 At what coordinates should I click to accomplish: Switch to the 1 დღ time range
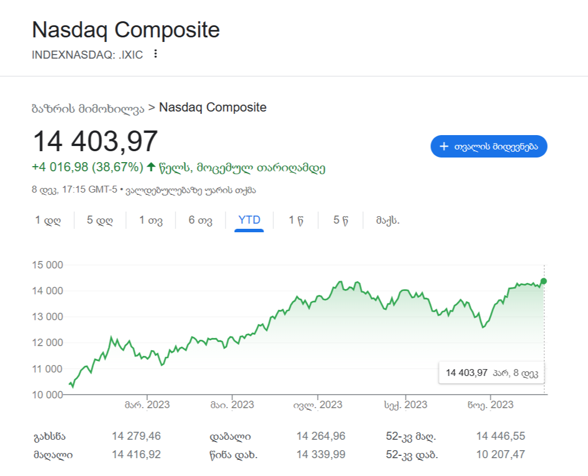point(48,220)
